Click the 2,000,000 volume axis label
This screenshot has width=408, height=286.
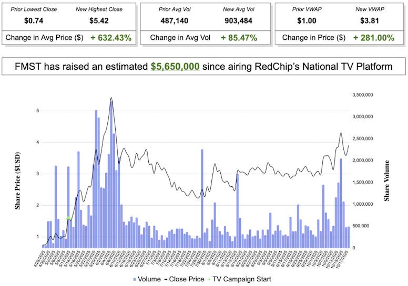(363, 160)
